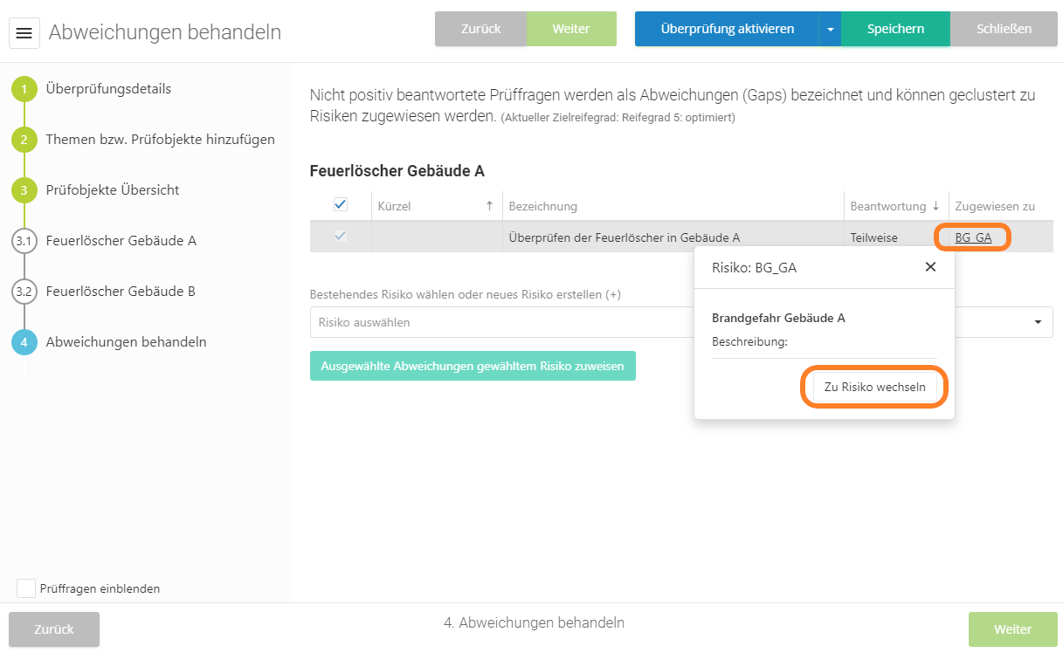Enable Prüffragen einblenden checkbox
The image size is (1063, 653).
click(26, 588)
